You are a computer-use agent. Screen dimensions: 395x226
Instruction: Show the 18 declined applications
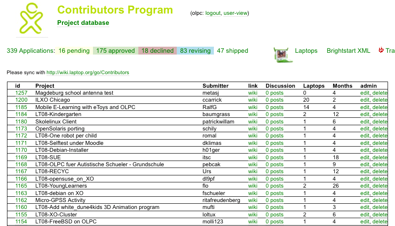(x=157, y=51)
